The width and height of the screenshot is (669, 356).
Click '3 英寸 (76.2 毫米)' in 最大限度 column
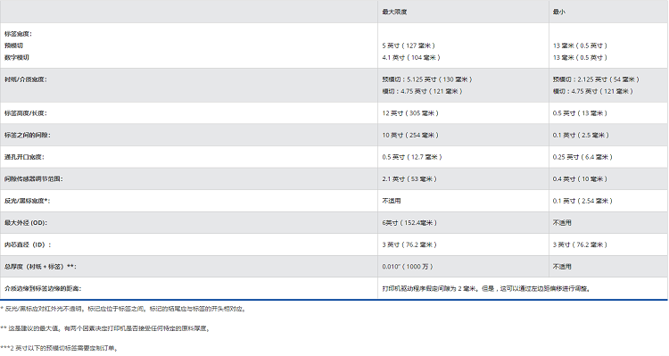pos(409,245)
